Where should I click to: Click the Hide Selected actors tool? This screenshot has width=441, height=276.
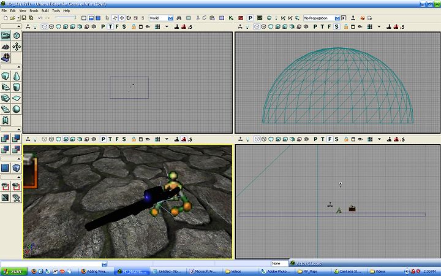[17, 186]
